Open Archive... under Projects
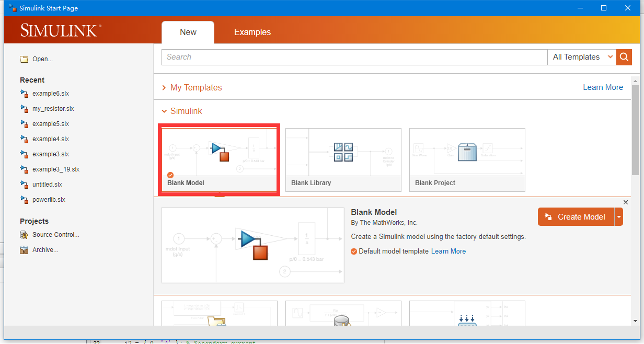The image size is (644, 344). coord(45,250)
